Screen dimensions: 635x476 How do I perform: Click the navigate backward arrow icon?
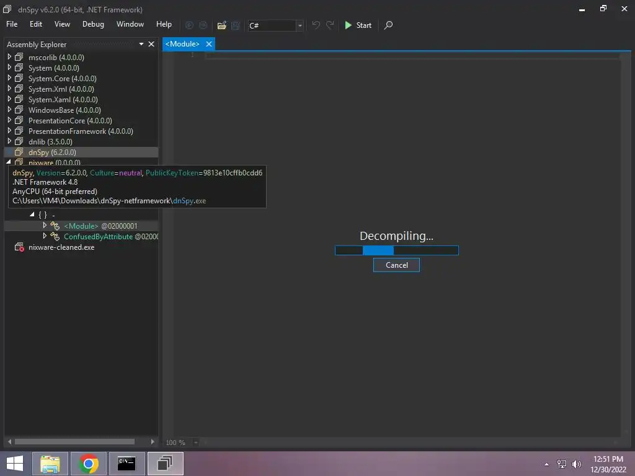click(189, 25)
